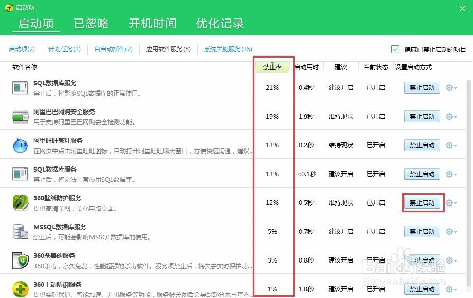Click the 12% 禁止率 value
473x298 pixels.
(272, 203)
